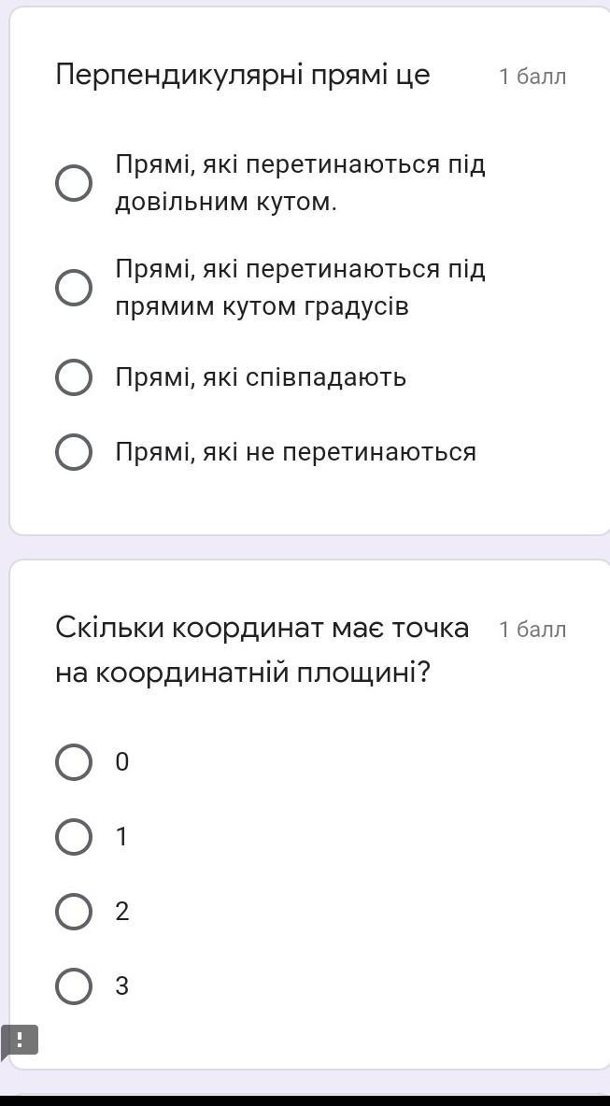Click the option text 'довільним кутом.'

pyautogui.click(x=226, y=203)
